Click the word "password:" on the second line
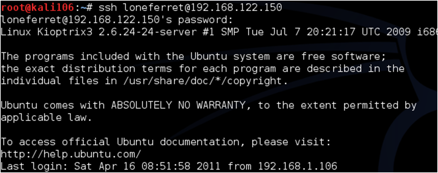This screenshot has width=438, height=173. pos(205,20)
